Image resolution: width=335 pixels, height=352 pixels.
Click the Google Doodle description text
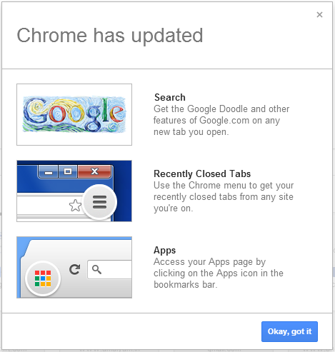click(x=221, y=120)
